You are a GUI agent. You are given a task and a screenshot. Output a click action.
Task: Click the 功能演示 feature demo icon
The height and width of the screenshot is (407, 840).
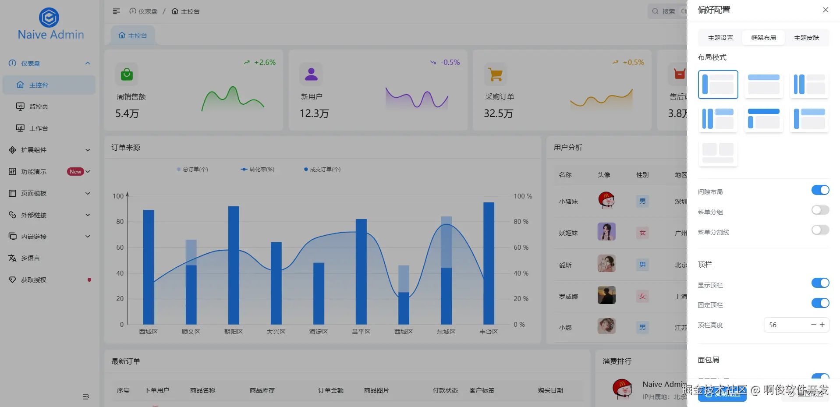click(x=12, y=171)
